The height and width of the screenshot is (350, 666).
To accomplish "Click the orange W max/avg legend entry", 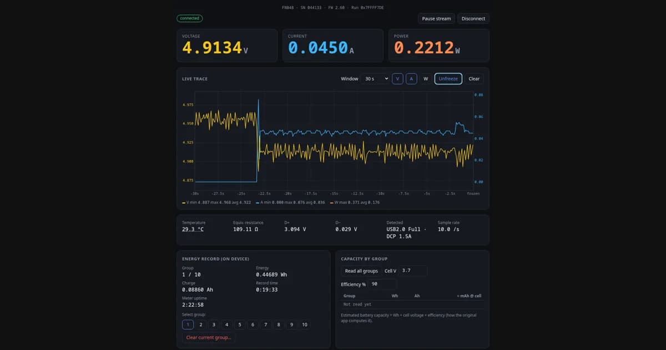I will [x=356, y=202].
